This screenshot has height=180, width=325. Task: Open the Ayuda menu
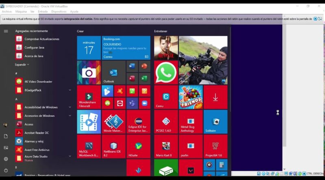[74, 12]
